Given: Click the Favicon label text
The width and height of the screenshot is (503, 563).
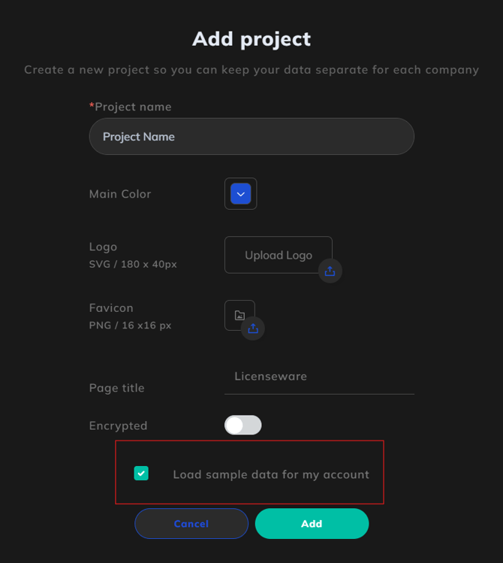Looking at the screenshot, I should [x=111, y=308].
